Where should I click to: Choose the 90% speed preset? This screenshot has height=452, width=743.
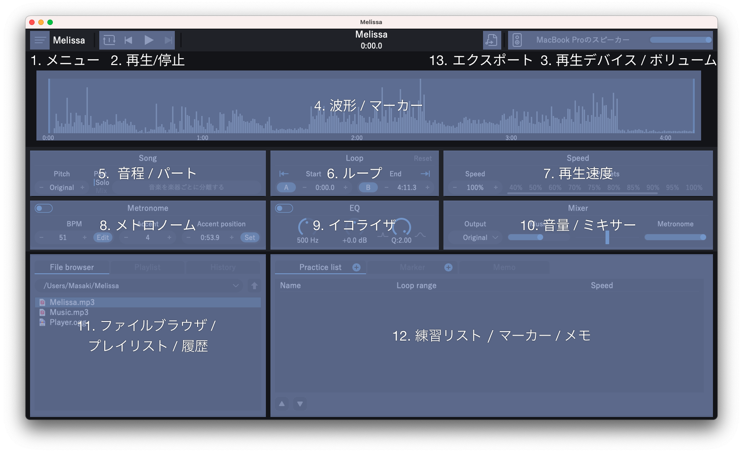(x=653, y=187)
